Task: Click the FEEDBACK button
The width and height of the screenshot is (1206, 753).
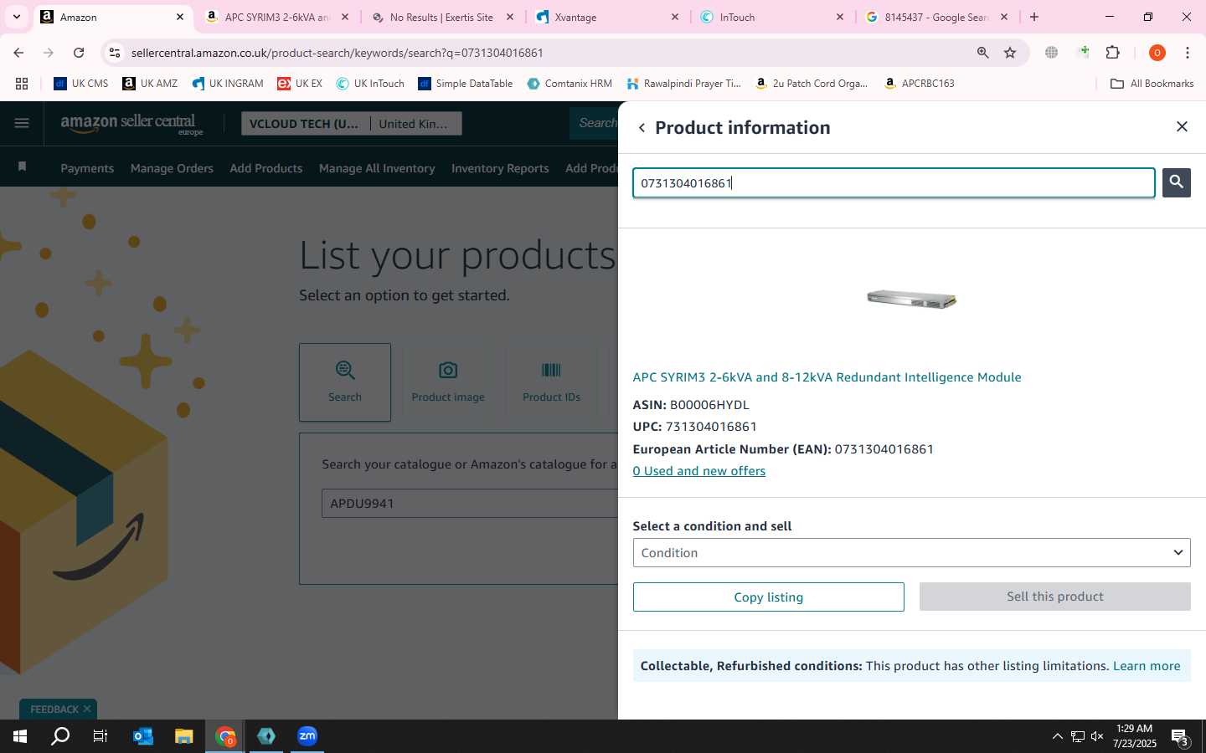Action: tap(54, 709)
